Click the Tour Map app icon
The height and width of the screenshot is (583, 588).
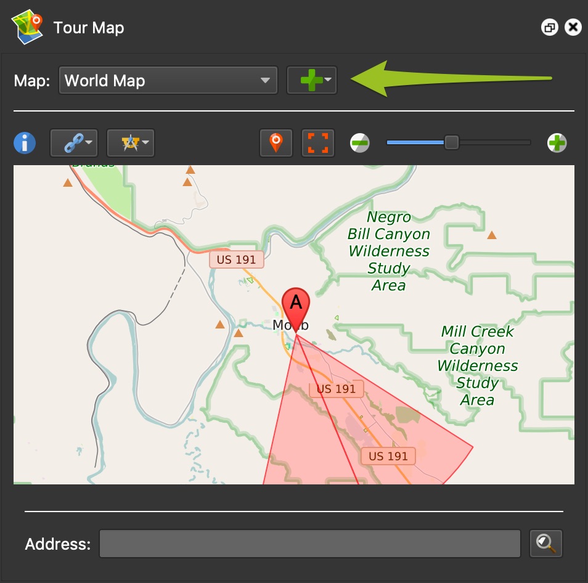(x=28, y=28)
